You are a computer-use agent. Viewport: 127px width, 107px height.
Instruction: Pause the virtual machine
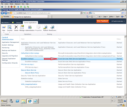[18, 7]
